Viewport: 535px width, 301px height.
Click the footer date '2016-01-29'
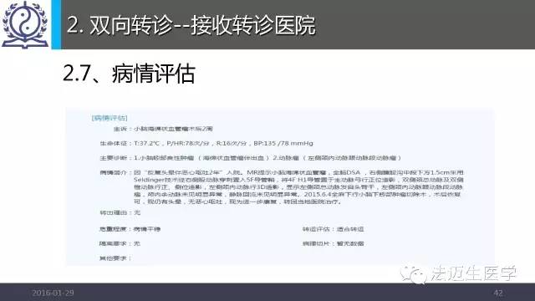pyautogui.click(x=53, y=293)
